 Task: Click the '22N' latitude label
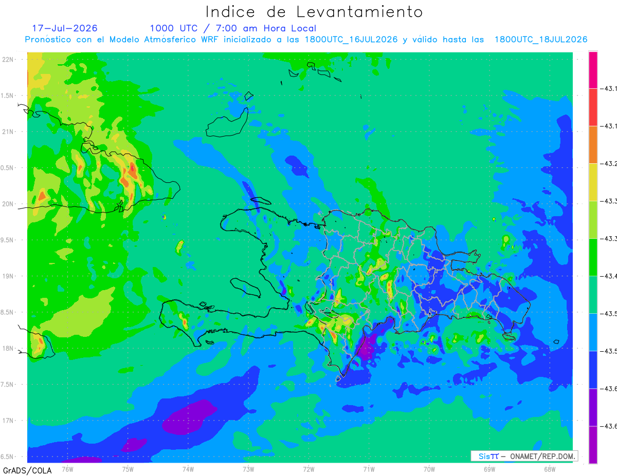click(8, 60)
